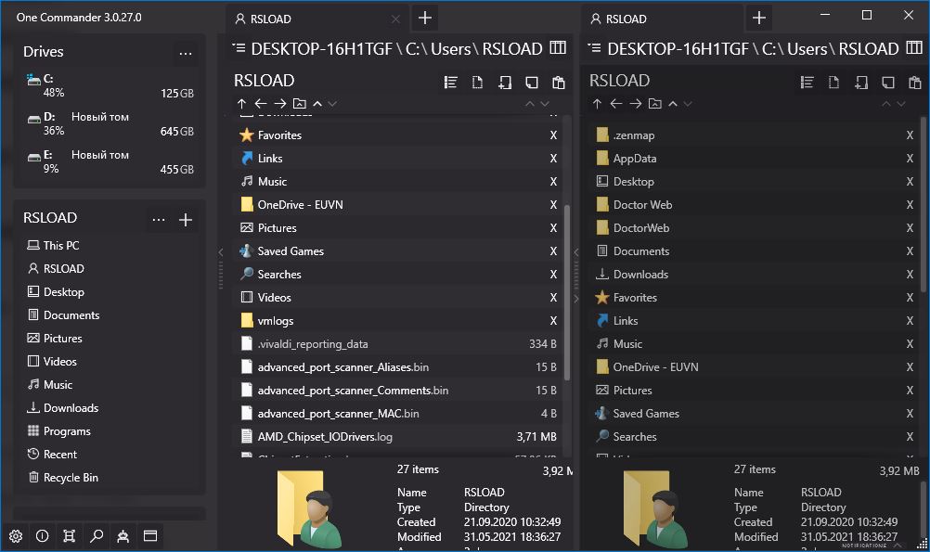
Task: Navigate back in the right pane
Action: [616, 104]
